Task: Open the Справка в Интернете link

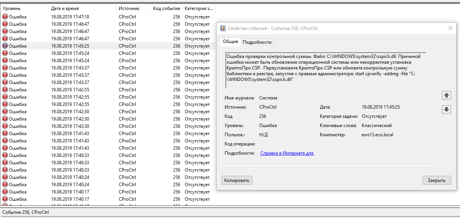Action: (x=287, y=153)
